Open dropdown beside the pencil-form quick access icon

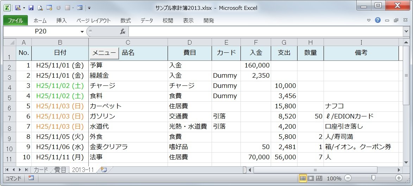(x=24, y=8)
